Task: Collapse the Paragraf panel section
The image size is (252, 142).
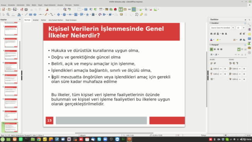Action: pyautogui.click(x=210, y=45)
